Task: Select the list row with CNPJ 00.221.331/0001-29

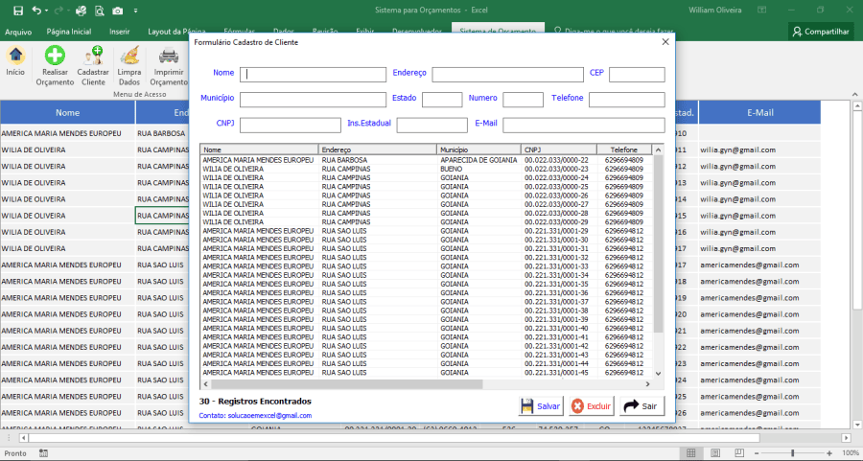Action: click(x=427, y=231)
